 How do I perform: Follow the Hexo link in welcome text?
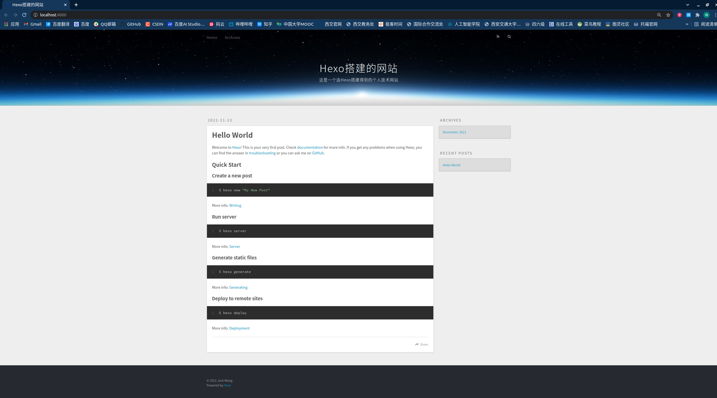coord(236,147)
